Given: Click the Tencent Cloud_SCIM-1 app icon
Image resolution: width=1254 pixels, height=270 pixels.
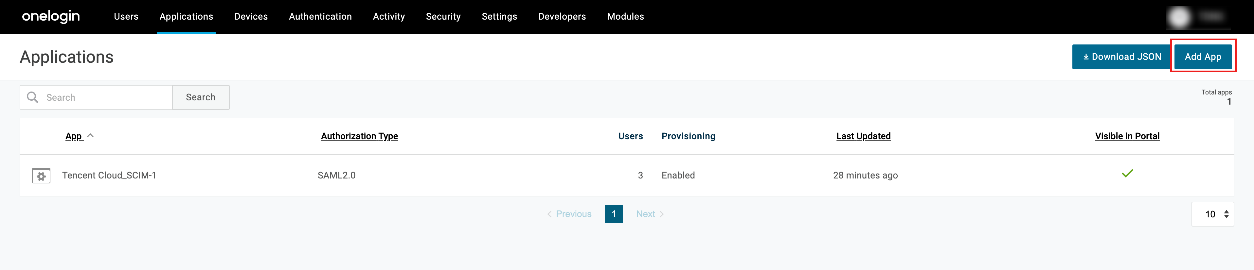Looking at the screenshot, I should click(x=41, y=175).
